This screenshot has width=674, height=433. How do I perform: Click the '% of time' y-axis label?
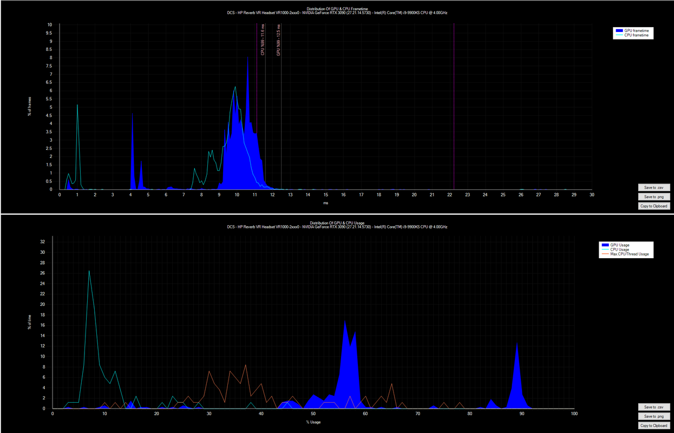(x=29, y=322)
